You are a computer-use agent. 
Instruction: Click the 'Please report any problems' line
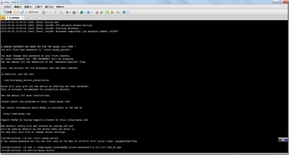pos(36,102)
